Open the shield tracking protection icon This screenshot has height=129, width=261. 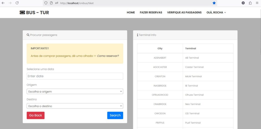46,3
